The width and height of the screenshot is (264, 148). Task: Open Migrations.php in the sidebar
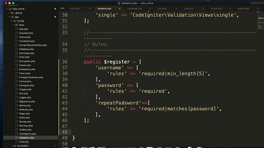27,102
